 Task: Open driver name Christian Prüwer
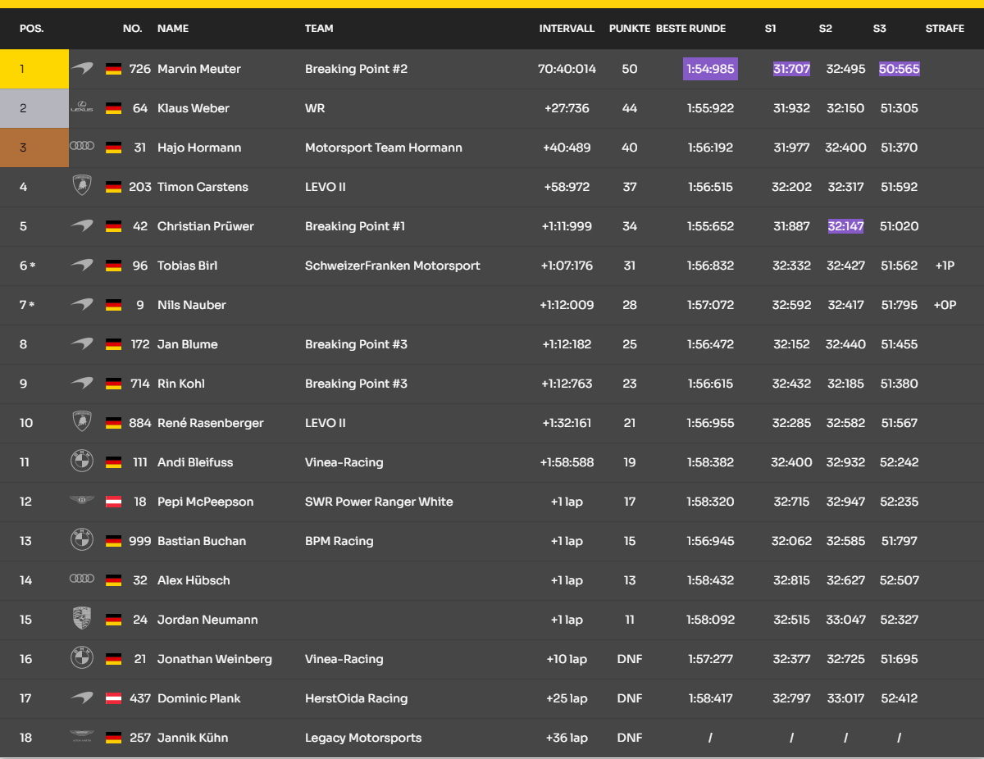coord(205,226)
